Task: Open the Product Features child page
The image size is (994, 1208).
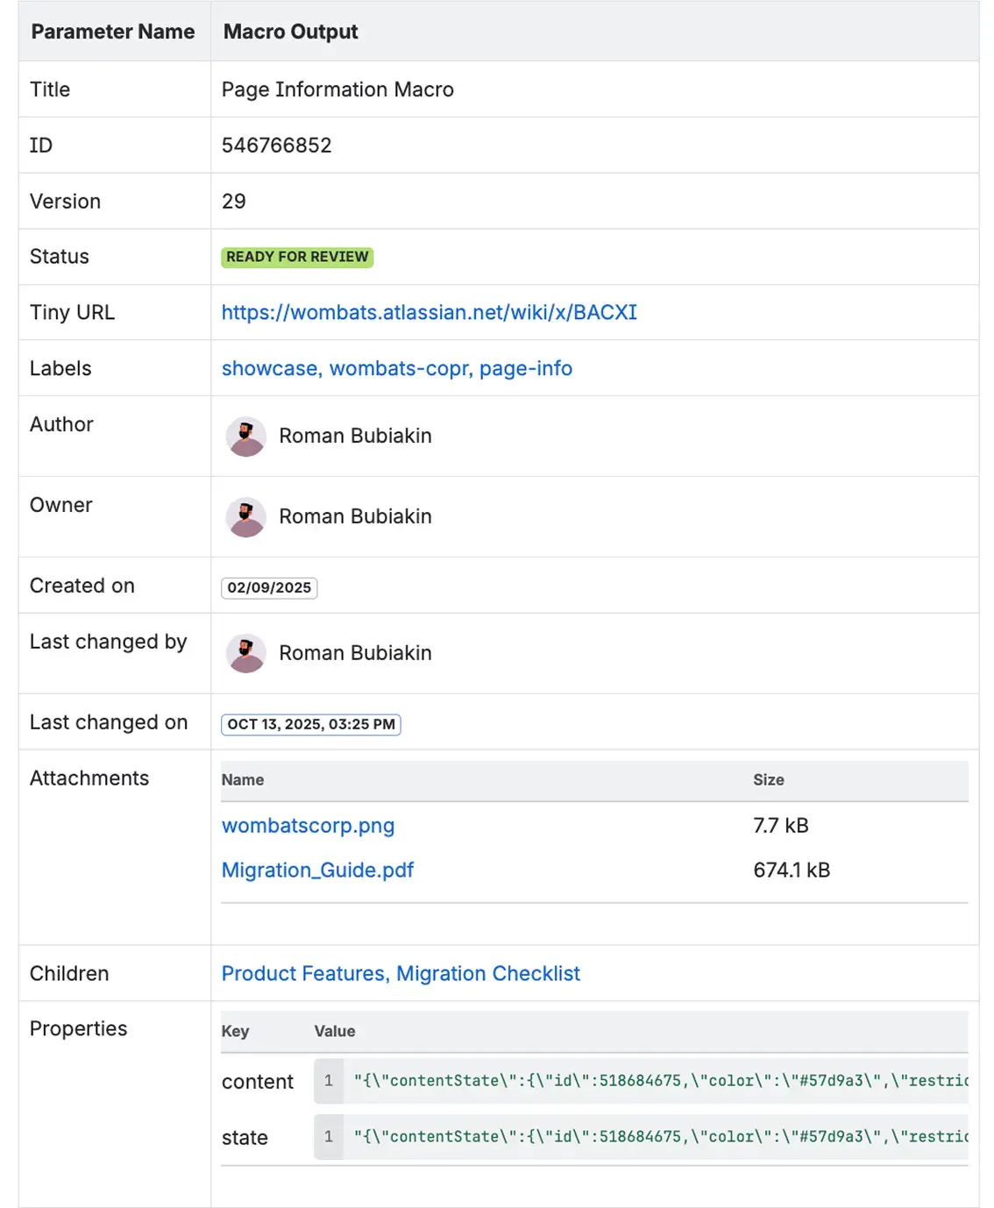Action: click(x=302, y=974)
